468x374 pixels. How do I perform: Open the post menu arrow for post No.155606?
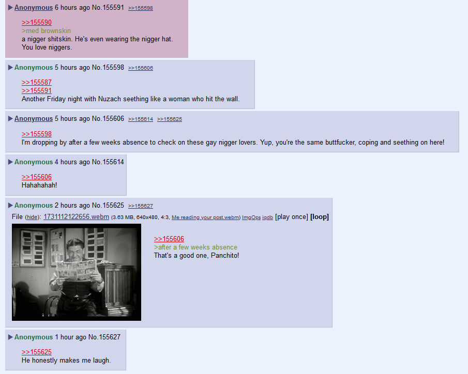pyautogui.click(x=10, y=118)
